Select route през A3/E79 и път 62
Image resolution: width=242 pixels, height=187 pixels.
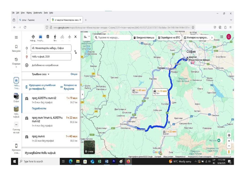coord(51,103)
